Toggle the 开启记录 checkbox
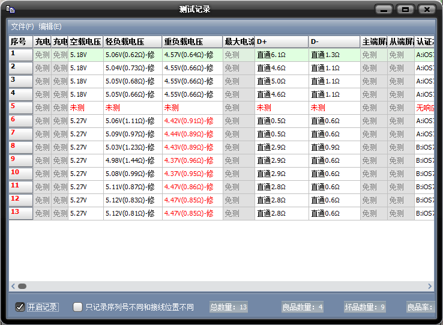The image size is (443, 325). 20,307
